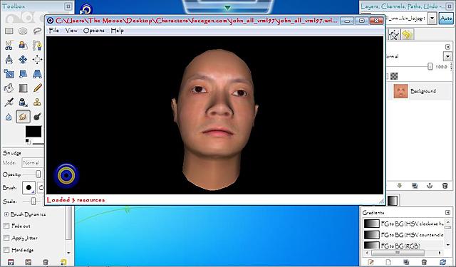
Task: Click the black foreground color swatch
Action: [x=33, y=131]
